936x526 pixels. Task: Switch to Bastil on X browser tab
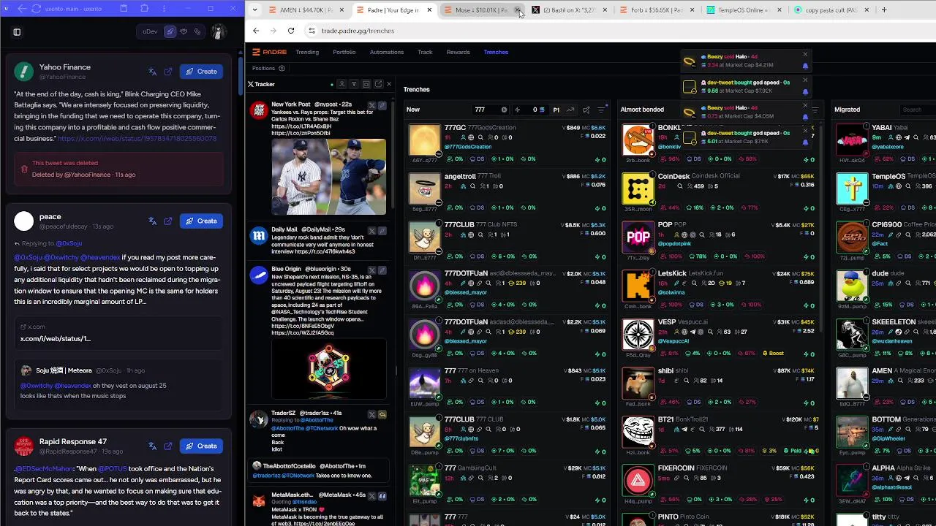point(569,10)
